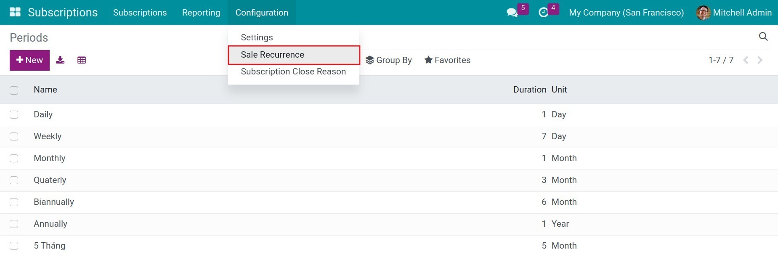Open the activities clock icon
This screenshot has width=778, height=257.
(543, 13)
